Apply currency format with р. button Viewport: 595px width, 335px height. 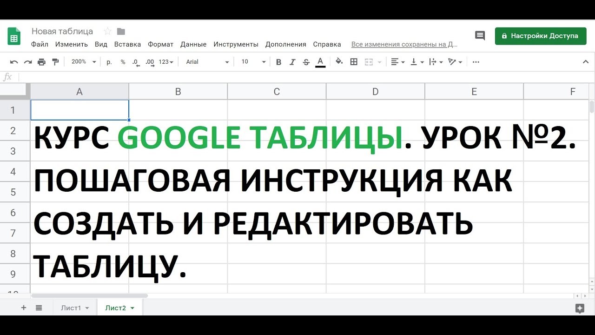pos(109,62)
